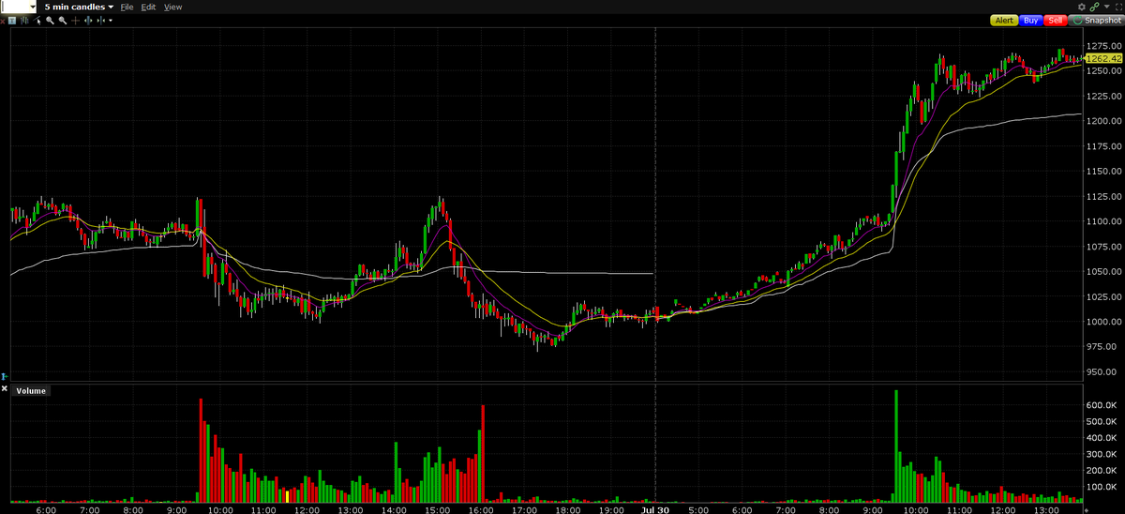Viewport: 1125px width, 514px height.
Task: Click the 1200.00 price axis label
Action: click(1102, 121)
